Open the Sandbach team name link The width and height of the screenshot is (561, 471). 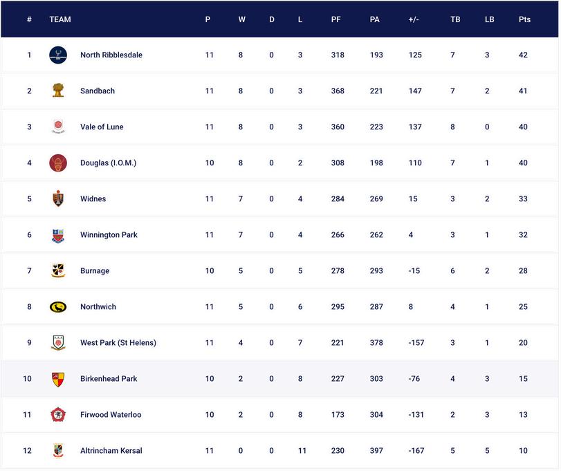click(x=98, y=91)
